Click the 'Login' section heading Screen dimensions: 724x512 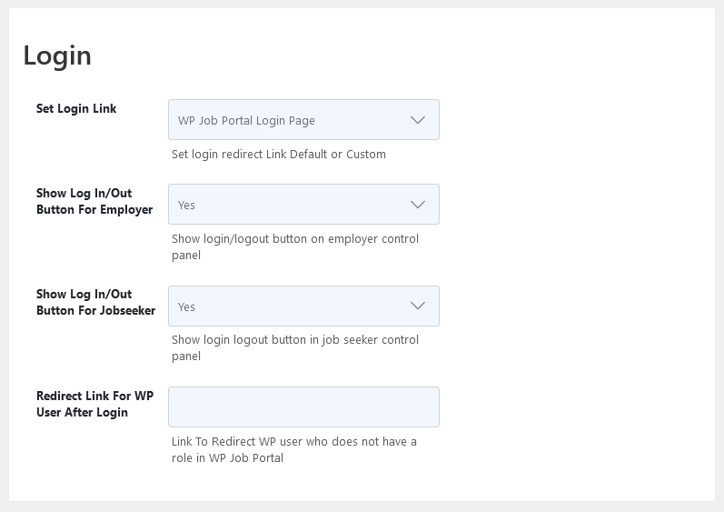(57, 55)
